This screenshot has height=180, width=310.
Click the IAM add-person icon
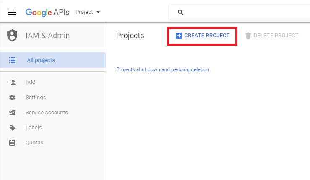pyautogui.click(x=12, y=82)
